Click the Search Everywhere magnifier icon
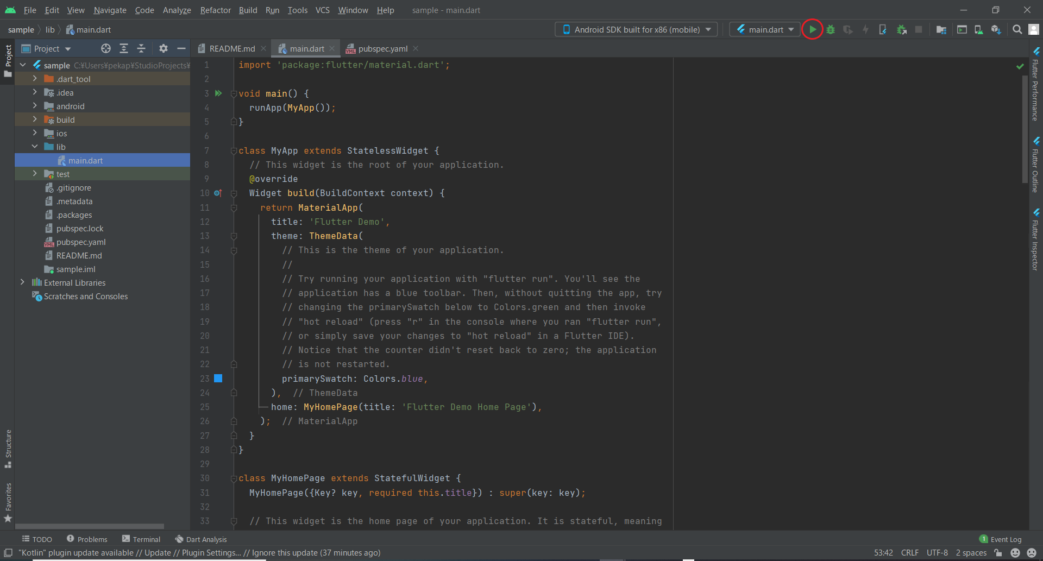1043x561 pixels. (x=1017, y=29)
